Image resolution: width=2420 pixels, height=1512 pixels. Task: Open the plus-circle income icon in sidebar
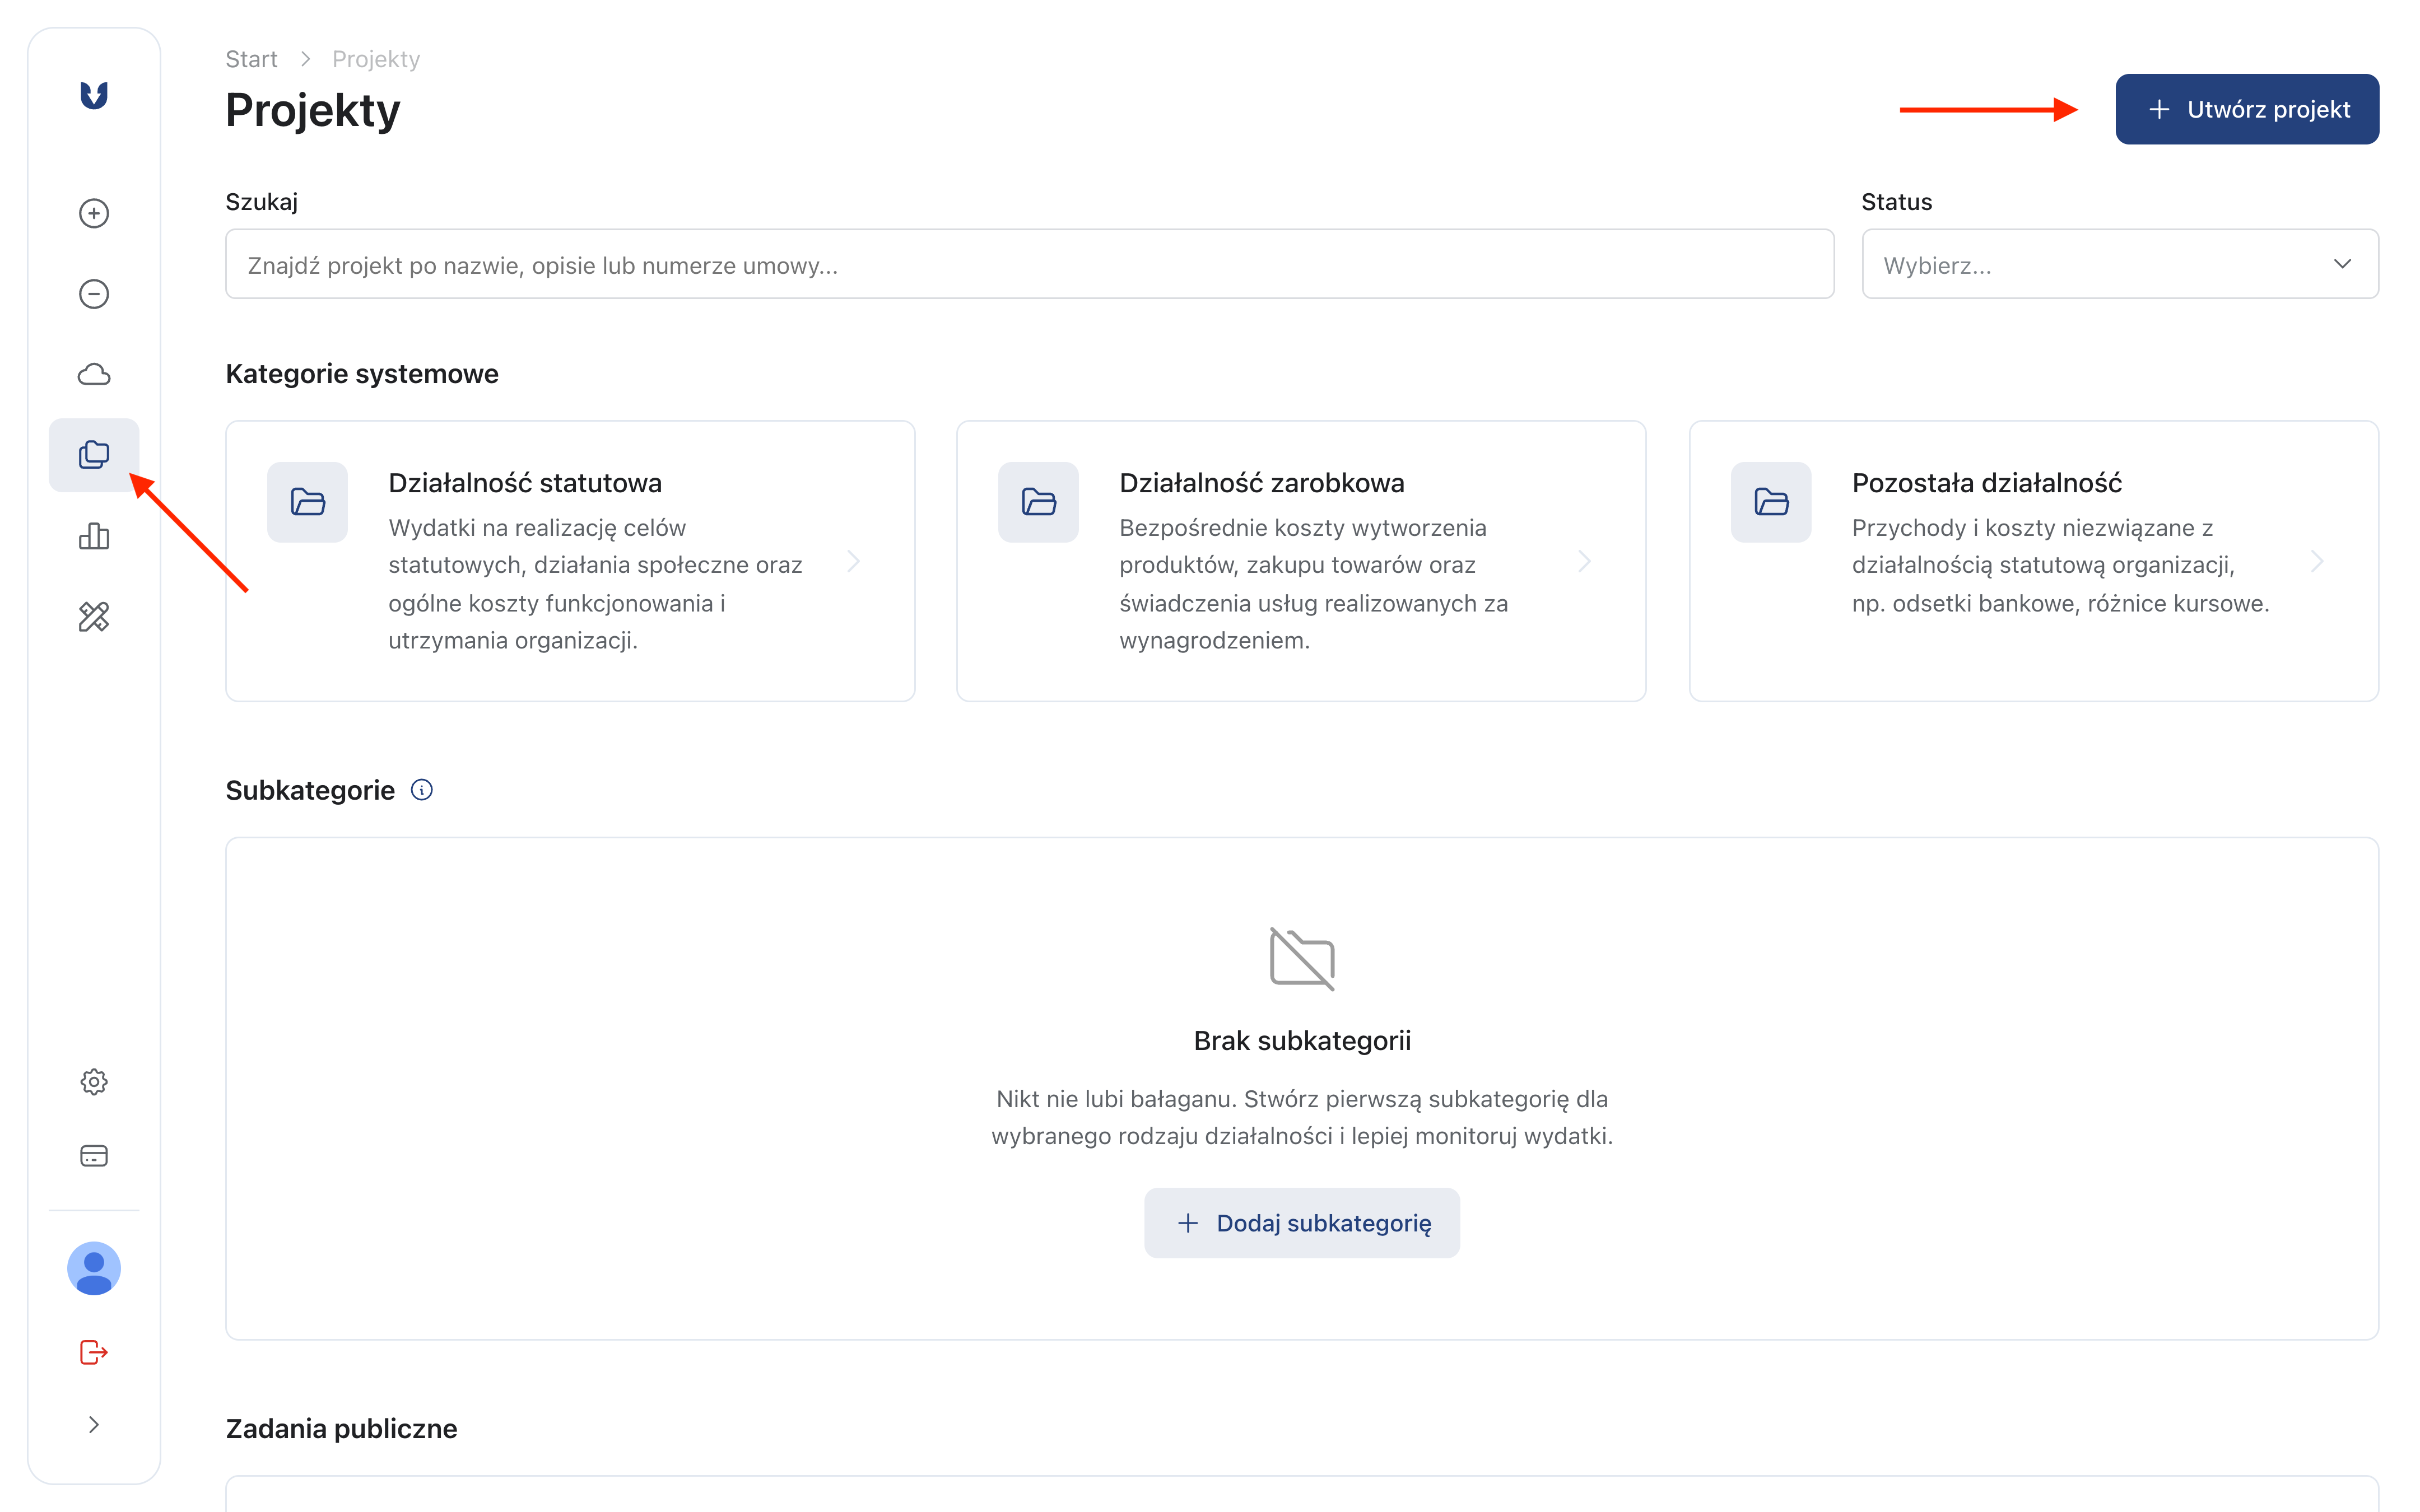[94, 213]
